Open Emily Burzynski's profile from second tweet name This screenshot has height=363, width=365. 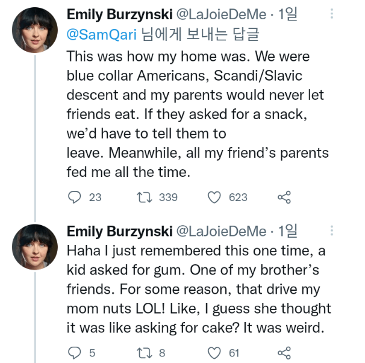pos(117,231)
